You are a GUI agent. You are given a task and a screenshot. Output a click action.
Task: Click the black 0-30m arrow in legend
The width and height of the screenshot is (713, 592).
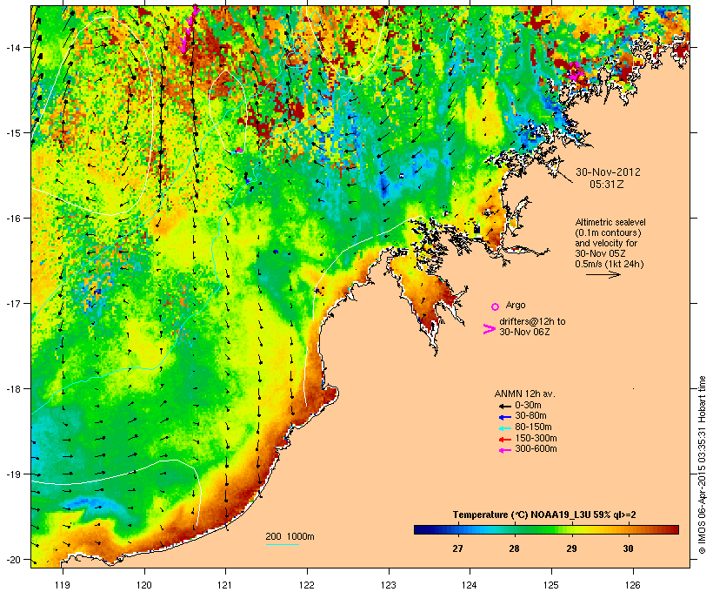coord(504,406)
